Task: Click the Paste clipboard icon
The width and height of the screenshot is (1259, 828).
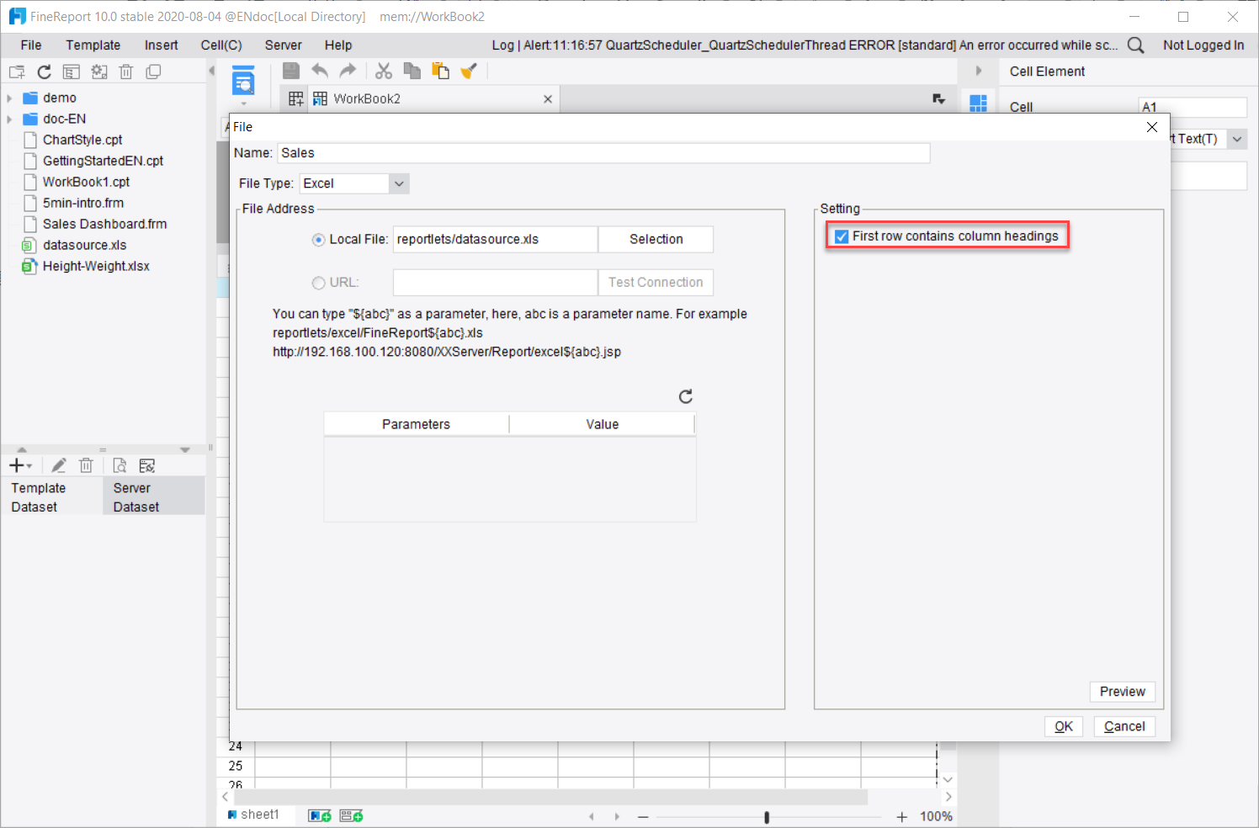Action: click(440, 72)
